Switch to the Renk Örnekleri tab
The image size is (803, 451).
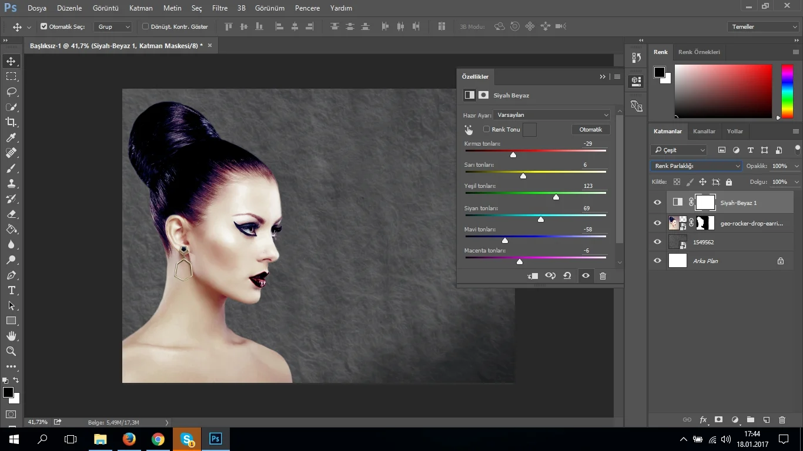(x=699, y=52)
